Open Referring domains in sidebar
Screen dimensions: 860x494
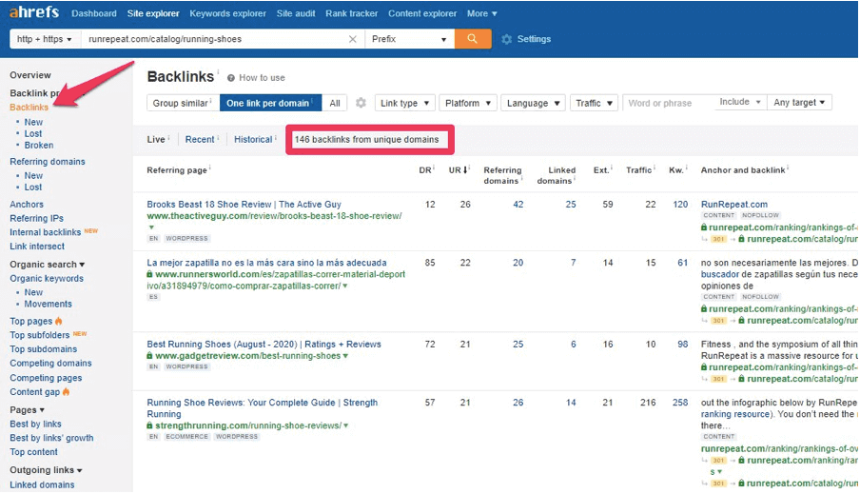tap(48, 162)
